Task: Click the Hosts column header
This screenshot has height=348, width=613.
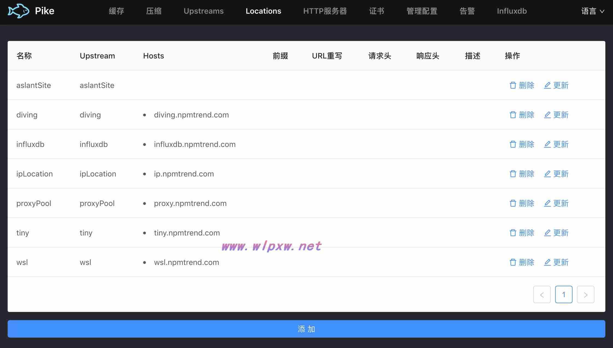Action: (x=154, y=56)
